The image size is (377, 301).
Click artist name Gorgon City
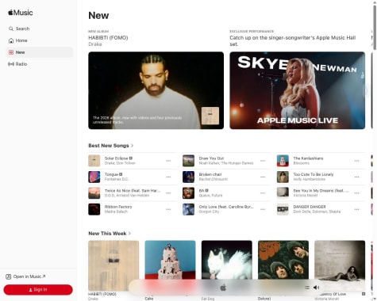click(x=209, y=211)
